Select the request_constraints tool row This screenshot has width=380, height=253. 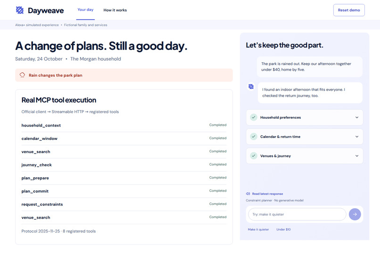pyautogui.click(x=124, y=204)
